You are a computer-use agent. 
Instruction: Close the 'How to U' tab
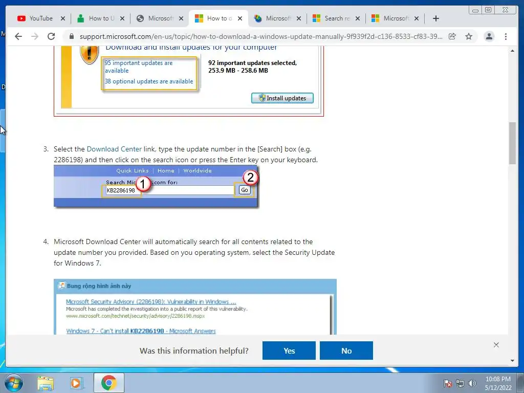(x=122, y=18)
